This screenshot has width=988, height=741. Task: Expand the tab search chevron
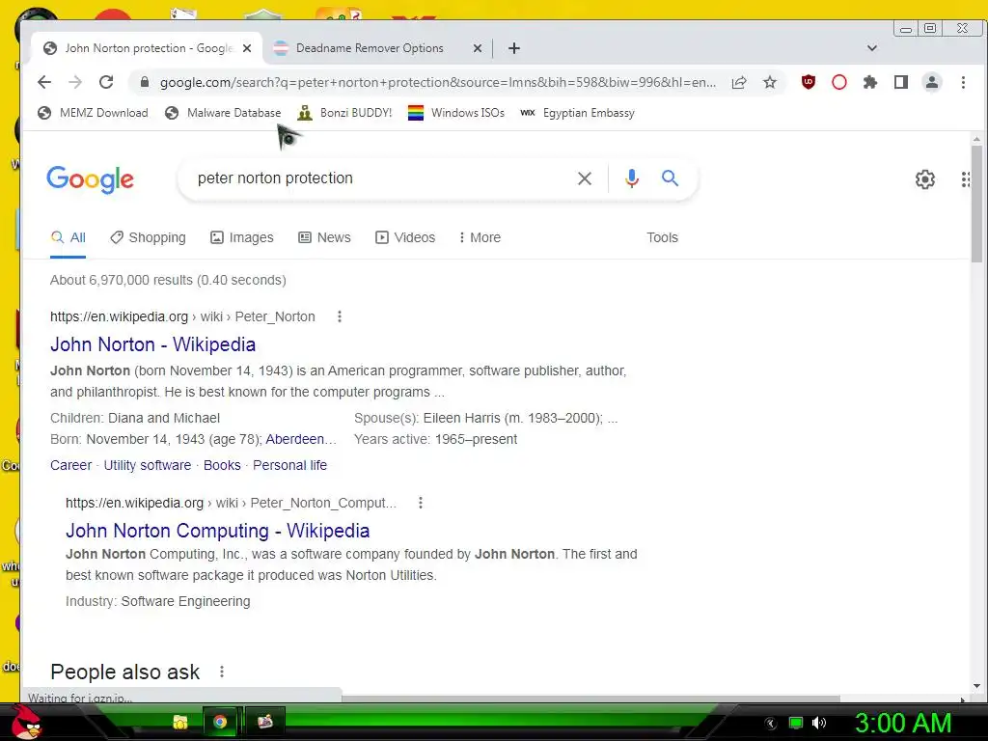click(872, 48)
